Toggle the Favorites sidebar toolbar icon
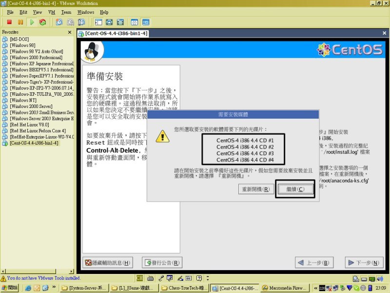This screenshot has width=390, height=293. click(98, 22)
